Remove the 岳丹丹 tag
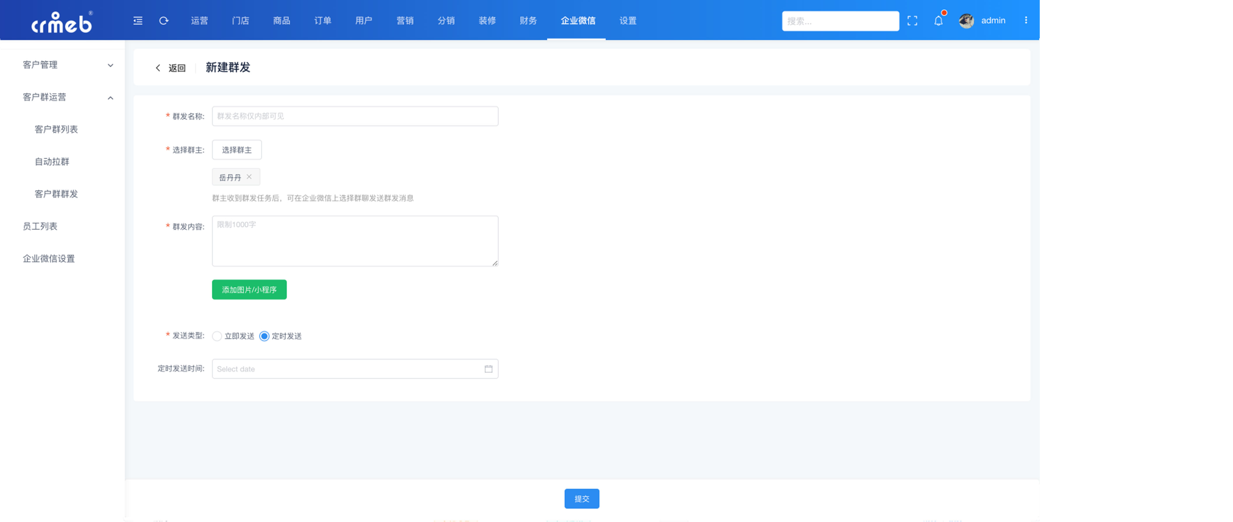The height and width of the screenshot is (522, 1233). 249,177
